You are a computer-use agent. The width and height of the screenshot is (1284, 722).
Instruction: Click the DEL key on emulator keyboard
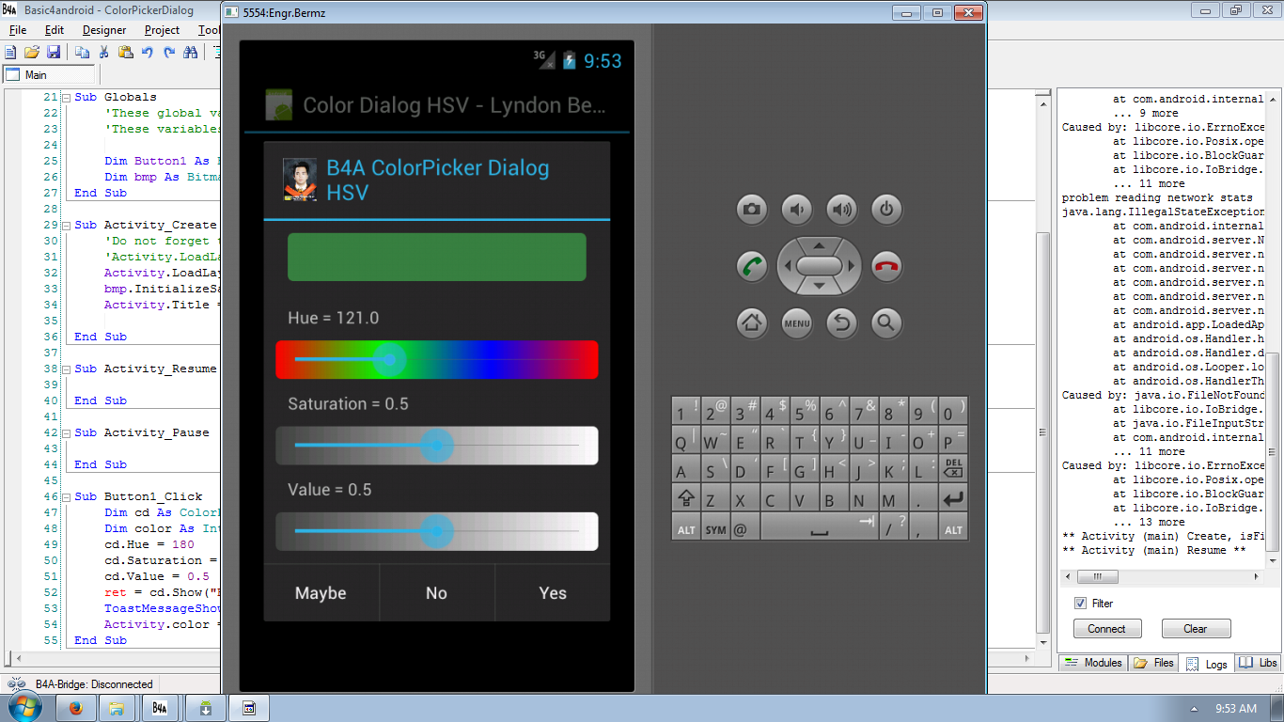tap(952, 468)
